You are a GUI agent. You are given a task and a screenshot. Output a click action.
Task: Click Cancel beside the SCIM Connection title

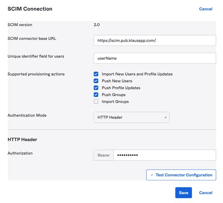(x=206, y=9)
